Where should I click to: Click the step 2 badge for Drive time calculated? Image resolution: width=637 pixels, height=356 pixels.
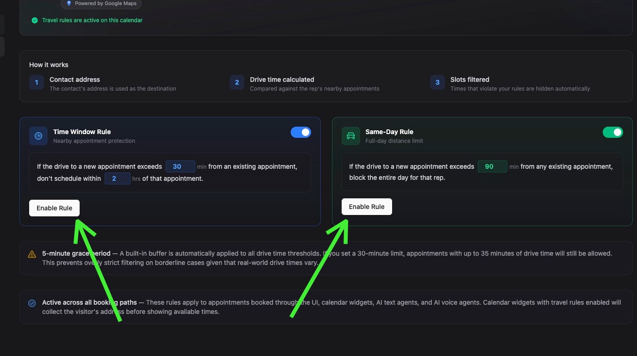coord(237,83)
